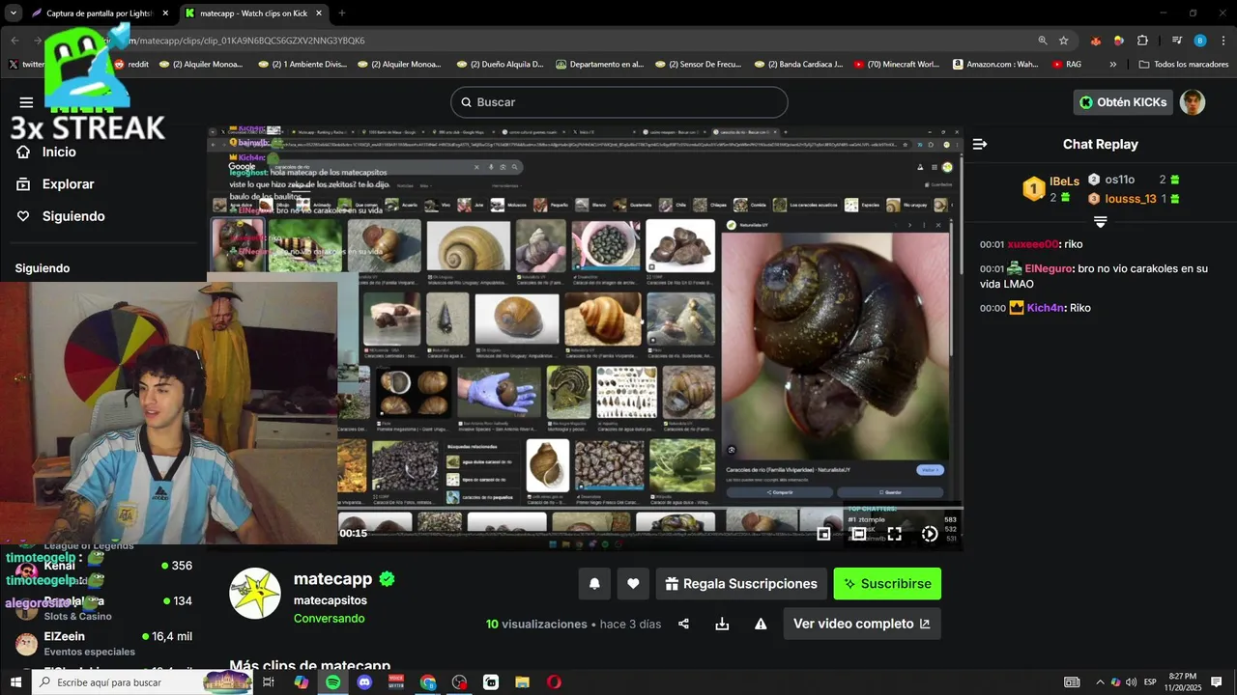Open File Explorer from taskbar
Image resolution: width=1237 pixels, height=695 pixels.
(522, 682)
